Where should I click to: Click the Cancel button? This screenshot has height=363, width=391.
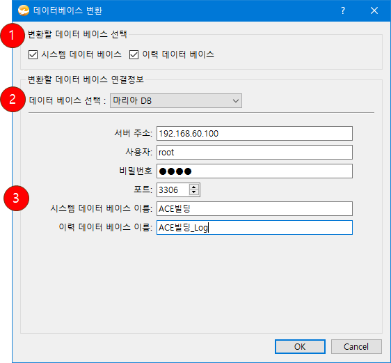click(356, 346)
